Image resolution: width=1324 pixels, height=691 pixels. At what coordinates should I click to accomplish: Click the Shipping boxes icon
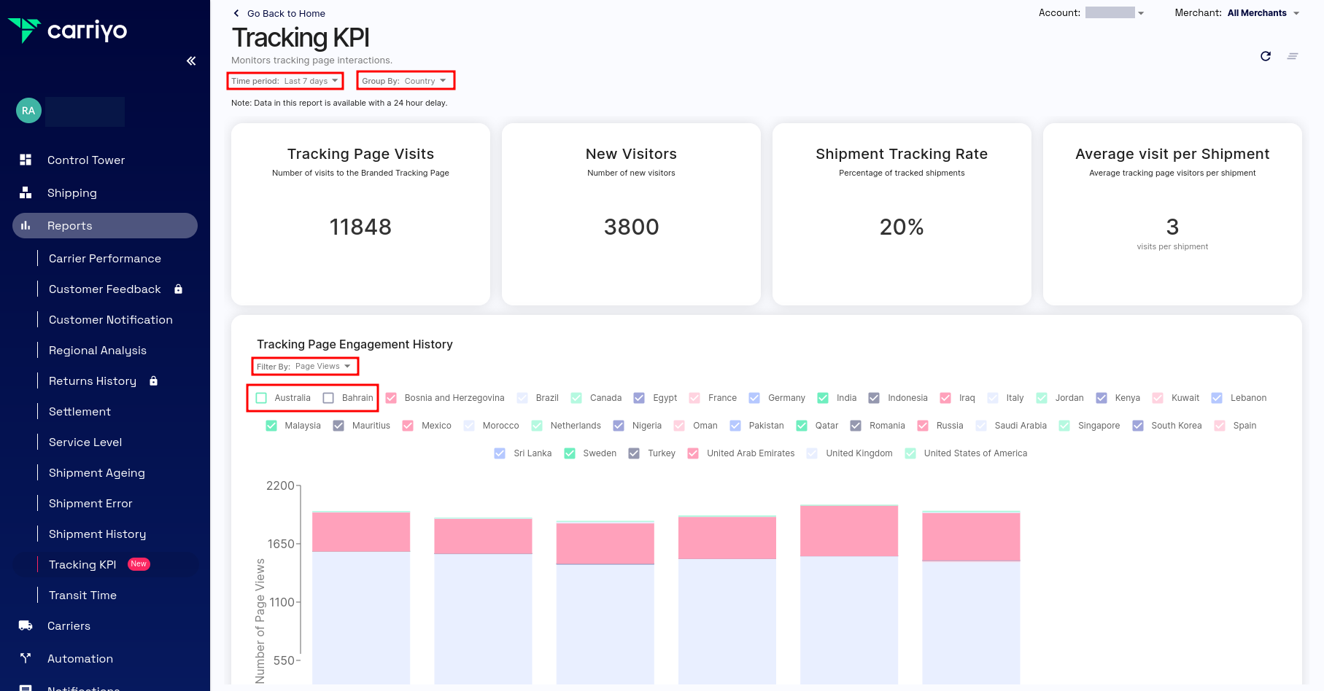pyautogui.click(x=26, y=192)
